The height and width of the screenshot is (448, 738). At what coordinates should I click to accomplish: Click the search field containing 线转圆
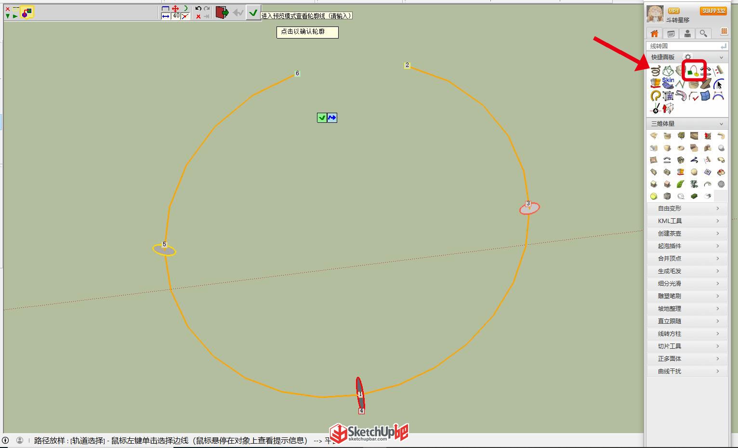click(686, 46)
